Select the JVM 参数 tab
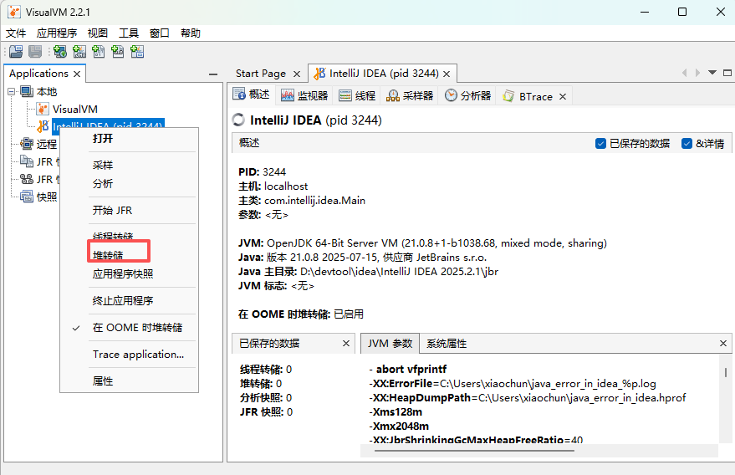This screenshot has height=475, width=735. (x=390, y=343)
